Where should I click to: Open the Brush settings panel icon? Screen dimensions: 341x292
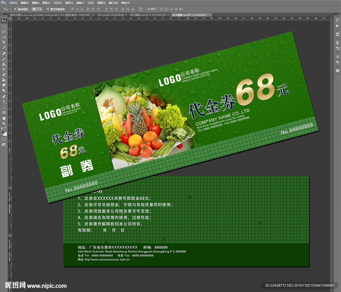(338, 48)
